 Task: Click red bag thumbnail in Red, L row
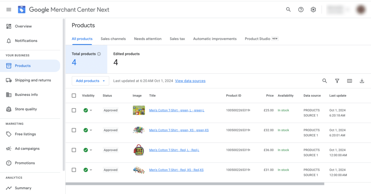click(139, 150)
